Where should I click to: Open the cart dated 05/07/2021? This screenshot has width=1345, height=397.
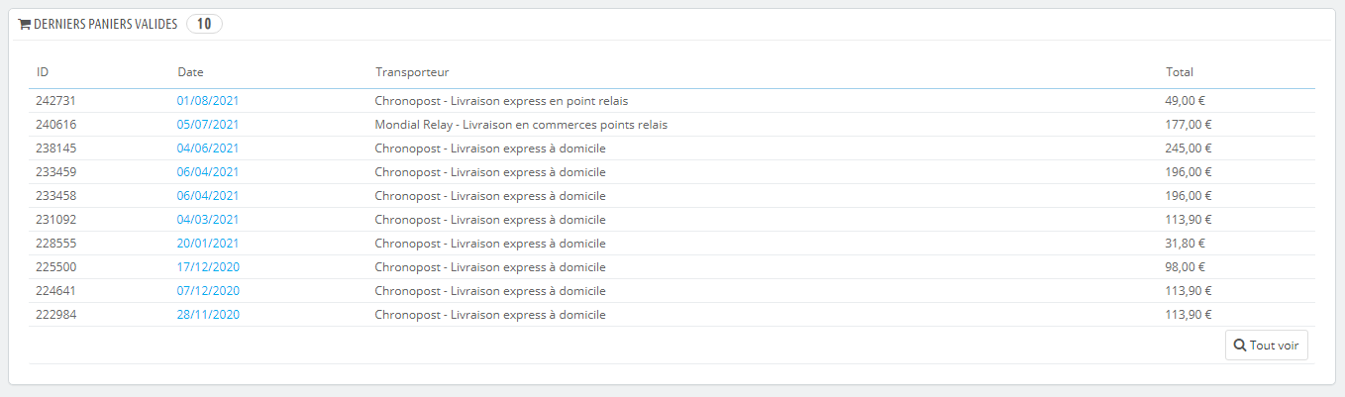pyautogui.click(x=208, y=125)
